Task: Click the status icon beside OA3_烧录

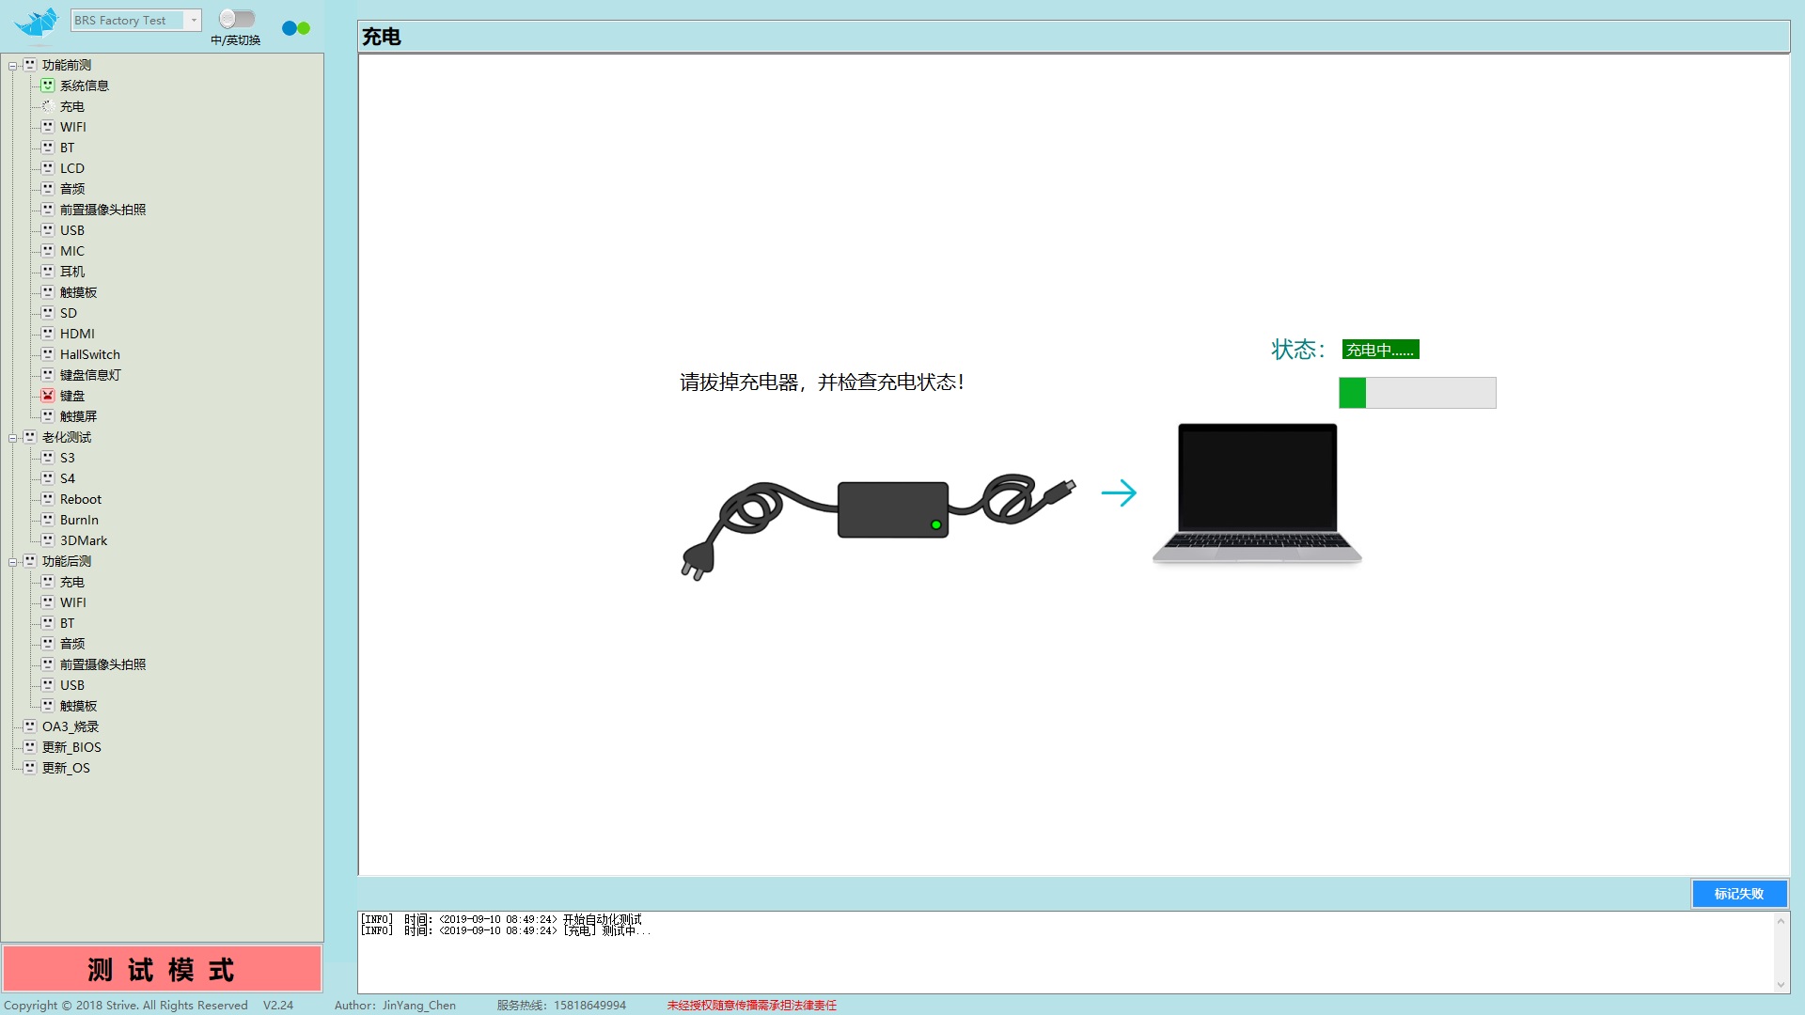Action: coord(29,726)
